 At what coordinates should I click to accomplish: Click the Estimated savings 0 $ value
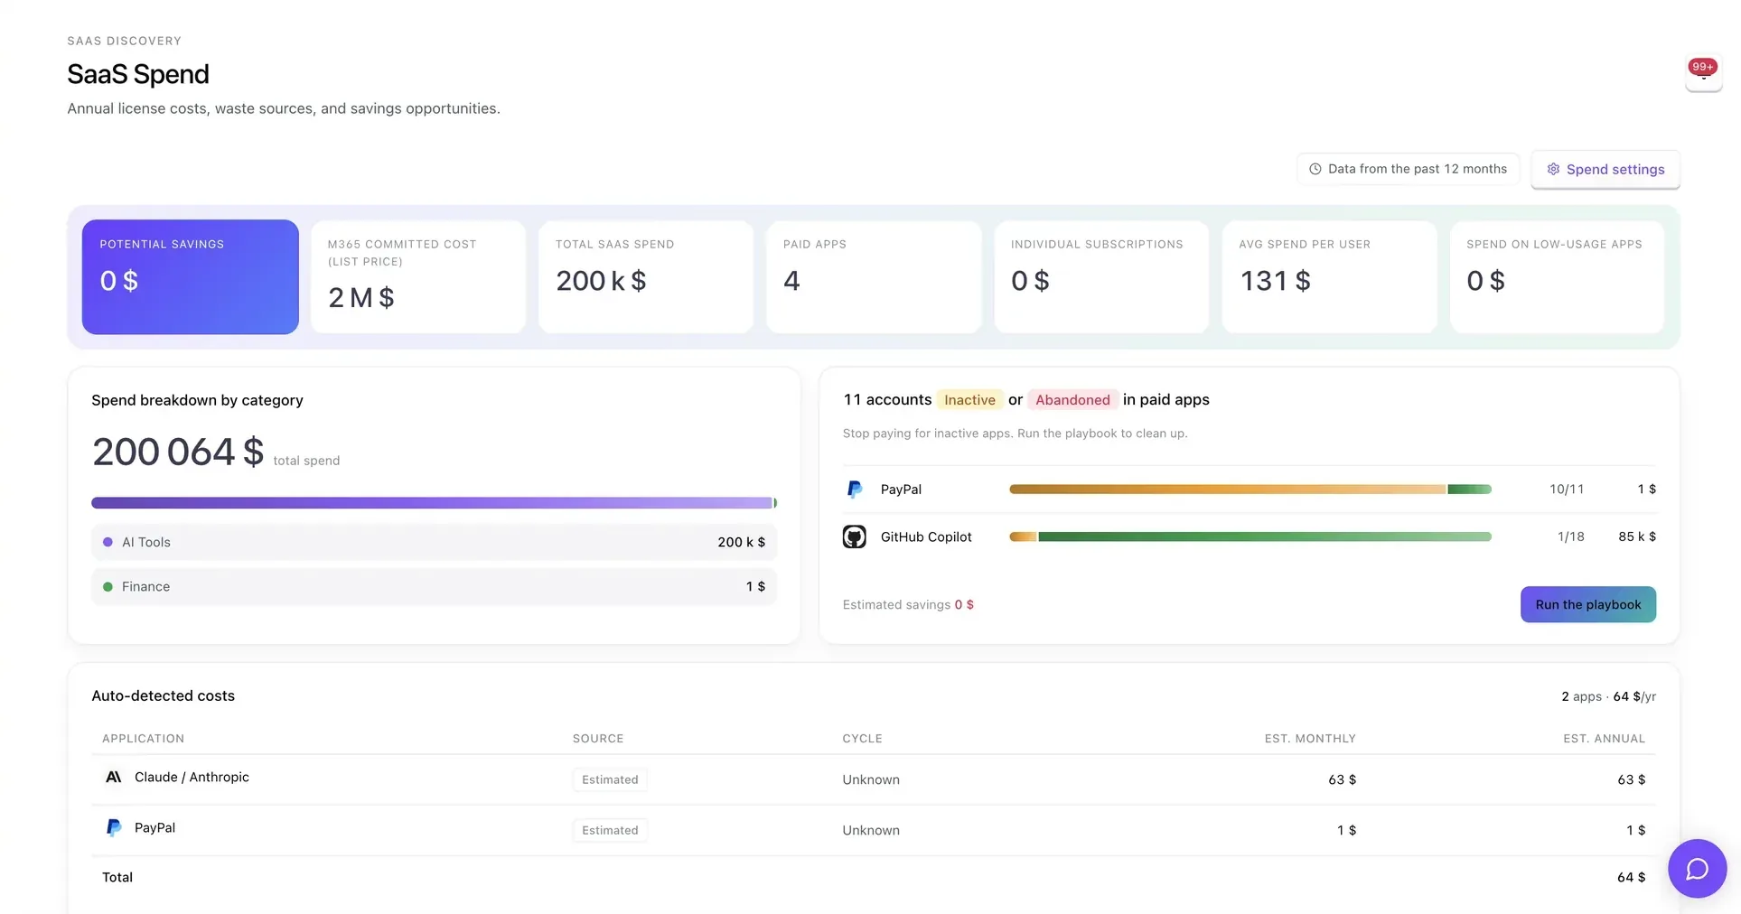pos(964,604)
